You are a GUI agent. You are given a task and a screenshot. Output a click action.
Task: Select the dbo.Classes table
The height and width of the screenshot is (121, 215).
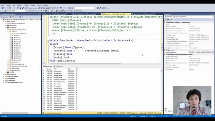[17, 38]
